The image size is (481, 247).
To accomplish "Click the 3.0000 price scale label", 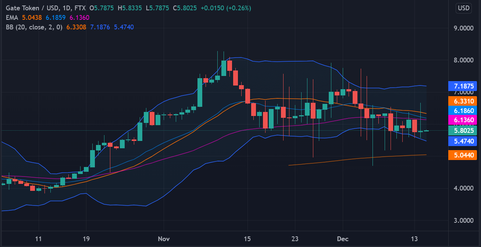I will tap(463, 221).
